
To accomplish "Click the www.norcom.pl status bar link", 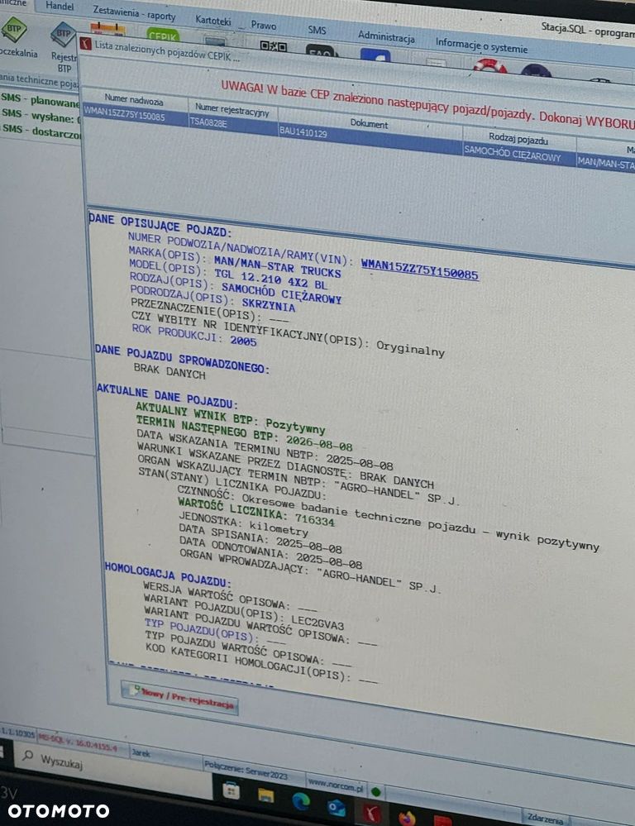I will 336,786.
